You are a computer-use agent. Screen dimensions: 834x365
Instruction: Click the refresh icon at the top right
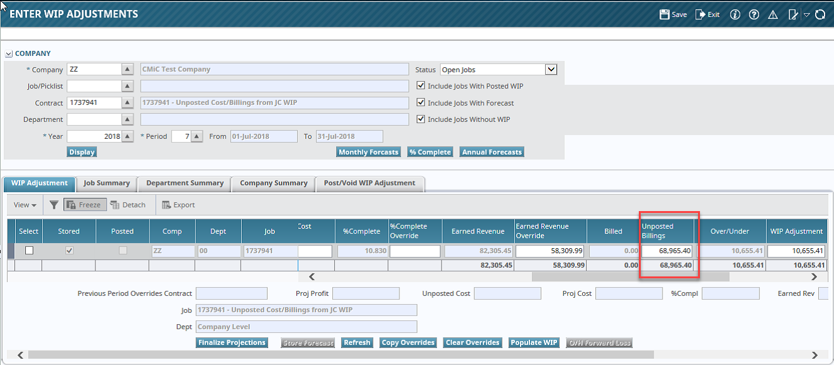(x=821, y=14)
